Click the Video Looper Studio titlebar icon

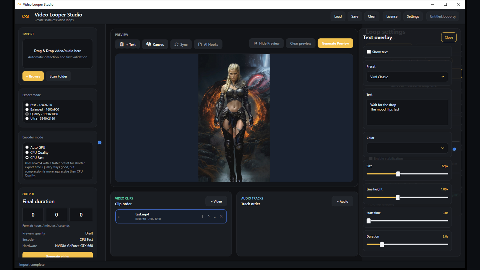click(19, 4)
